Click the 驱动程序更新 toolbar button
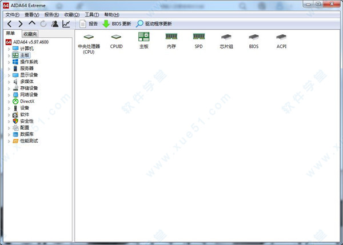This screenshot has height=245, width=343. tap(154, 24)
